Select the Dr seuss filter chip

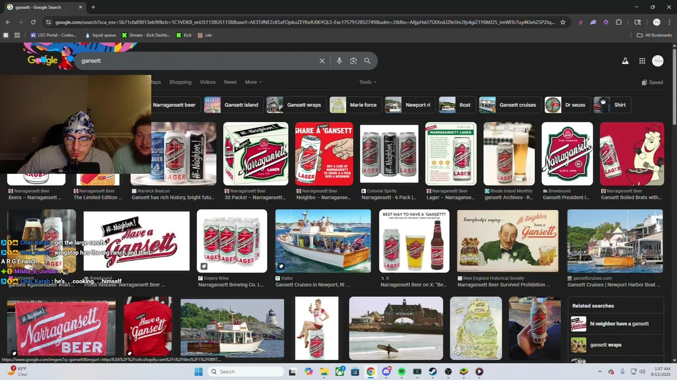(x=567, y=105)
